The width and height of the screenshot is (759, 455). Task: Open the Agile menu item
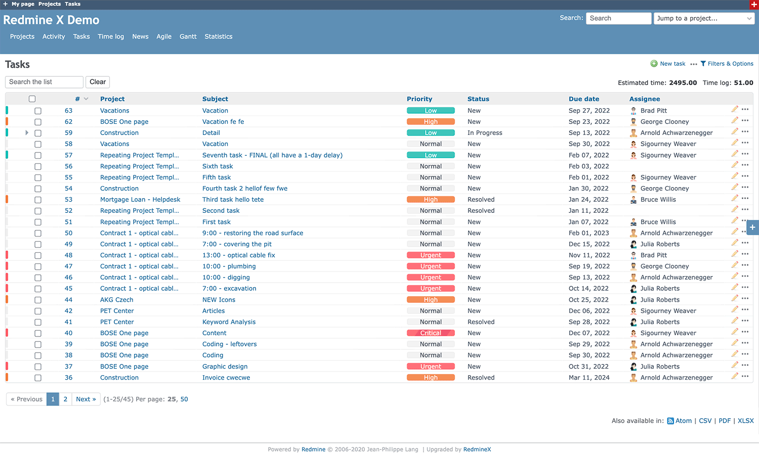(164, 36)
